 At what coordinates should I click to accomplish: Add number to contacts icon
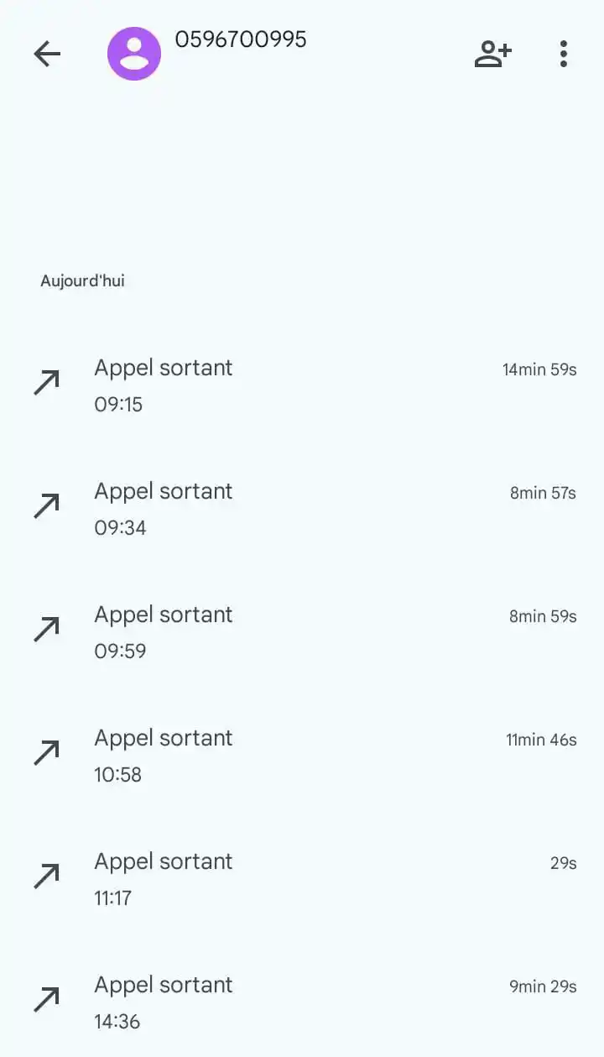click(x=492, y=54)
